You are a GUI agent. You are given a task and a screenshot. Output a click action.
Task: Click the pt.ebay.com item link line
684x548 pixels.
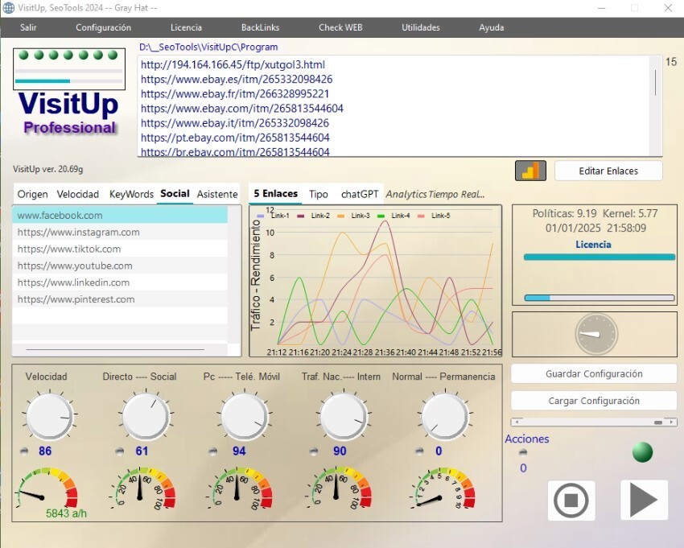[235, 138]
